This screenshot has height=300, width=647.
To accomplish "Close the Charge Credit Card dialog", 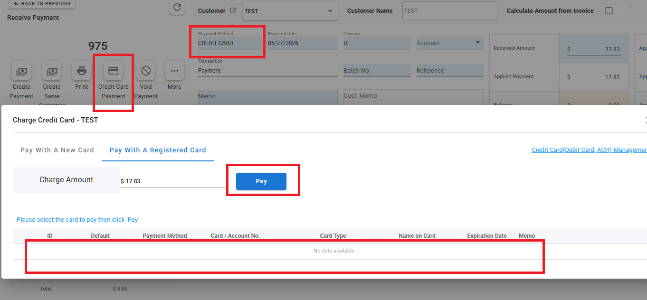I will [645, 120].
